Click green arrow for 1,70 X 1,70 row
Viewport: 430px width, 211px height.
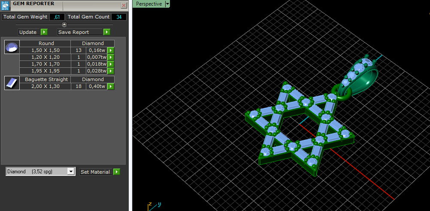111,64
